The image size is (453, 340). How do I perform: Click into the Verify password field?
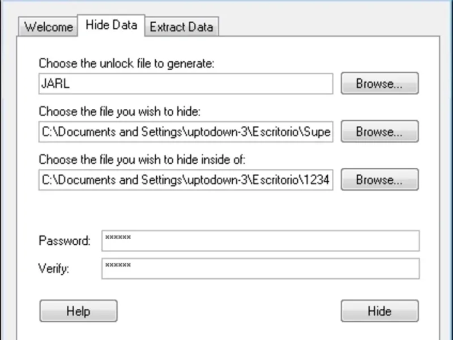tap(260, 269)
